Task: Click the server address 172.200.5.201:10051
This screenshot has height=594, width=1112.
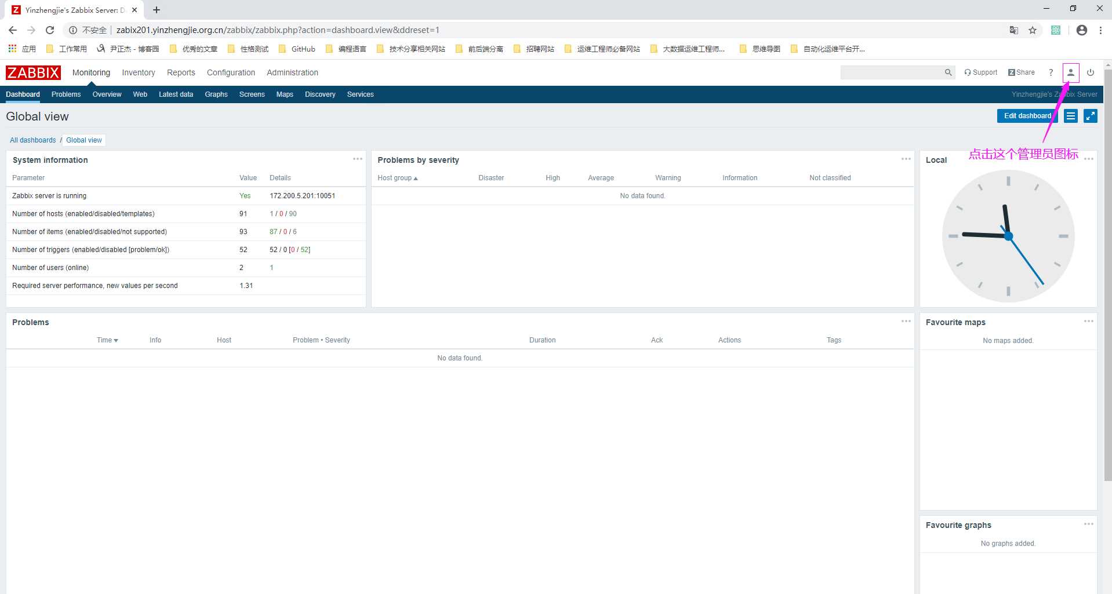Action: pos(302,196)
